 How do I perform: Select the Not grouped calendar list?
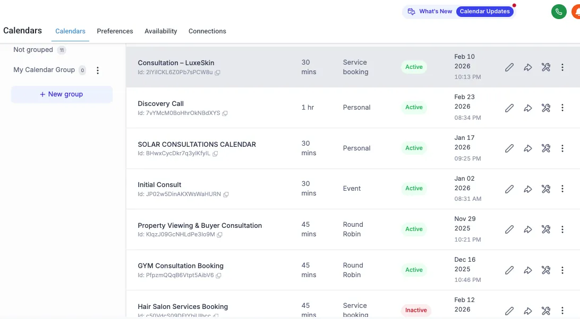click(x=33, y=50)
